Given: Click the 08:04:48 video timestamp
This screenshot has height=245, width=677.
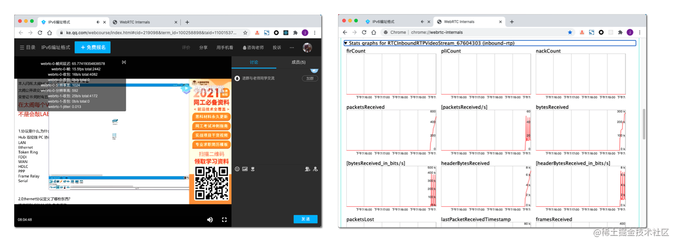Looking at the screenshot, I should click(25, 220).
